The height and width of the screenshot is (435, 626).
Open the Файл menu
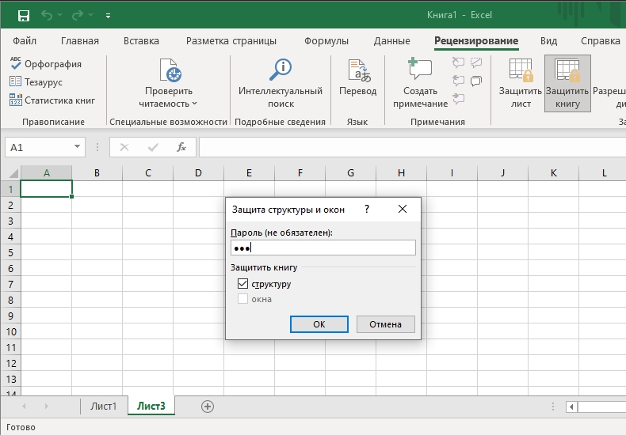coord(25,40)
